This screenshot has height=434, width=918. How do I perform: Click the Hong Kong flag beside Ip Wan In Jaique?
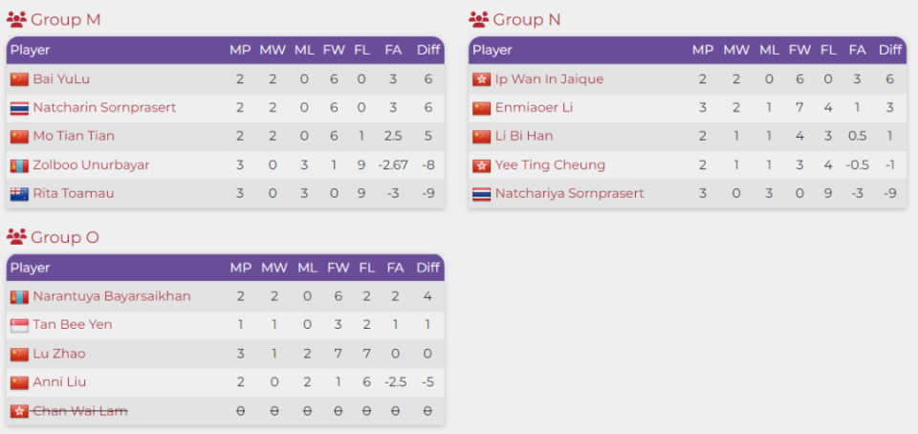481,79
